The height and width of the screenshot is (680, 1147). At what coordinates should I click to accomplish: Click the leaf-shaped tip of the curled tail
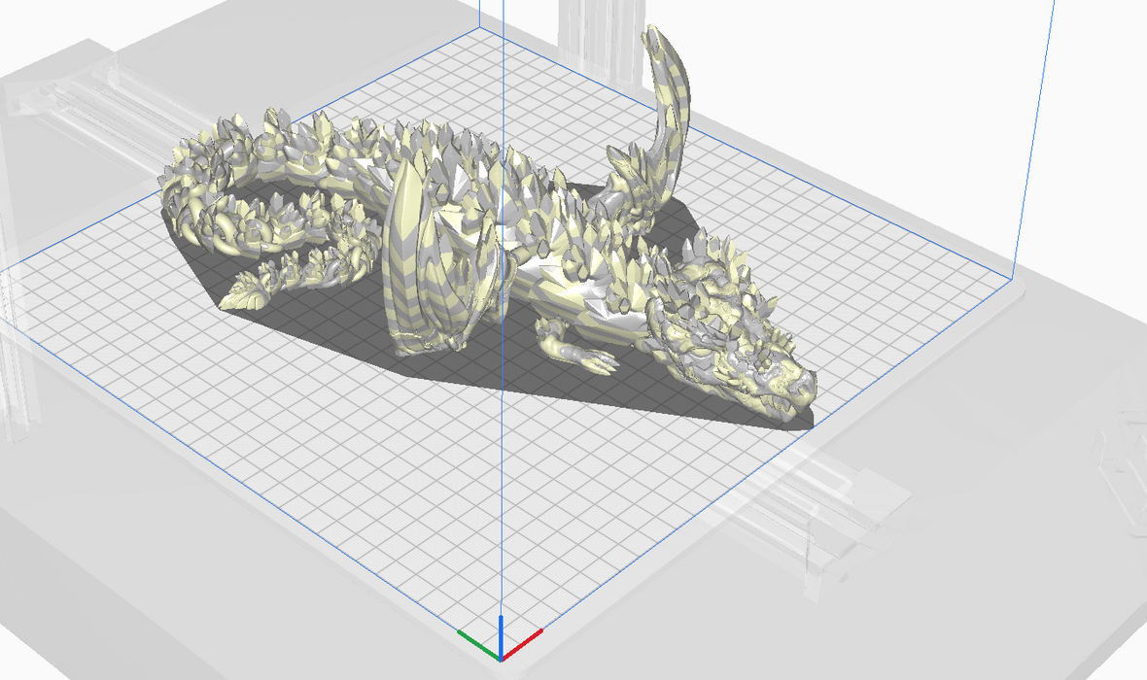(x=244, y=289)
